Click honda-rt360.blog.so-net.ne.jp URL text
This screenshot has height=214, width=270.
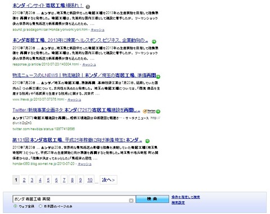(43, 163)
